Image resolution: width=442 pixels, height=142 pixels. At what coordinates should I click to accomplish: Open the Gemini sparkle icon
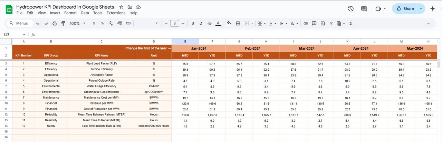coord(433,9)
